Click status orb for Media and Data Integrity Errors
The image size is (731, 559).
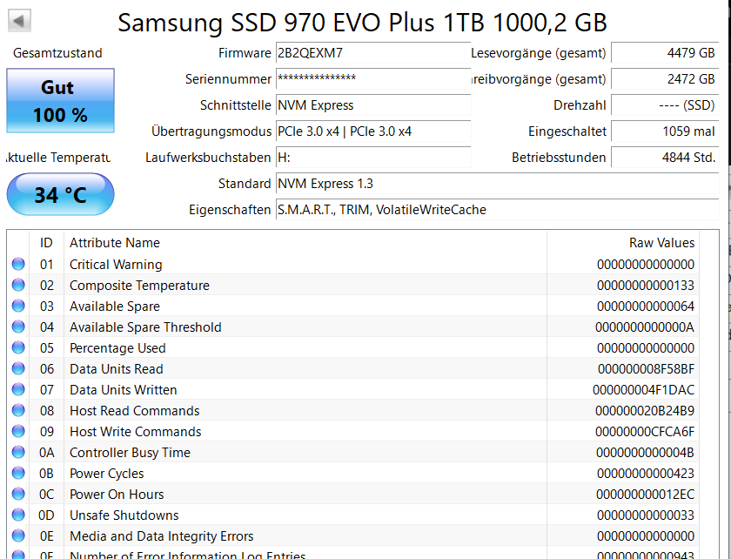[x=18, y=535]
